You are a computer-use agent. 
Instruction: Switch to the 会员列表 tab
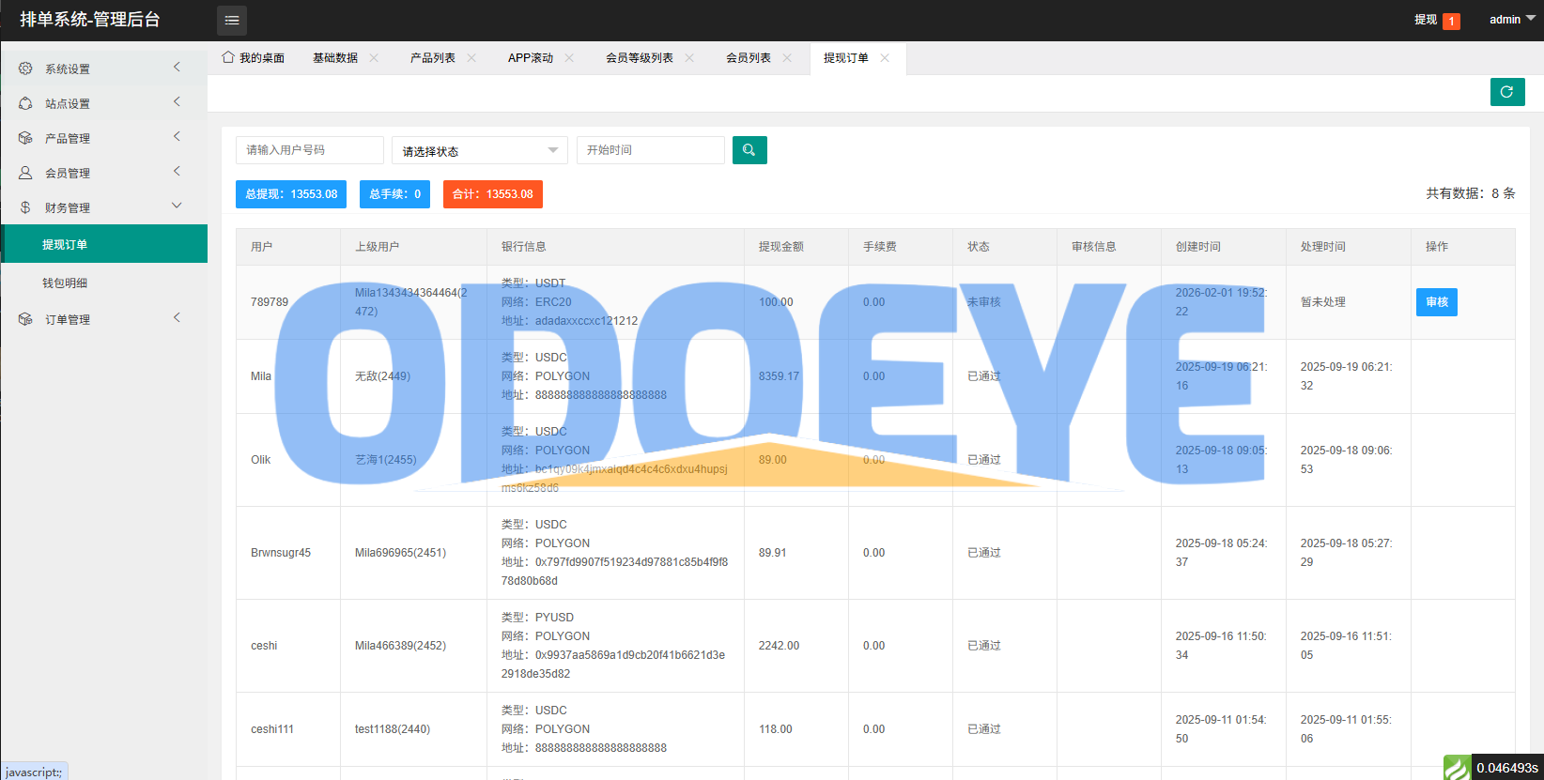tap(748, 58)
